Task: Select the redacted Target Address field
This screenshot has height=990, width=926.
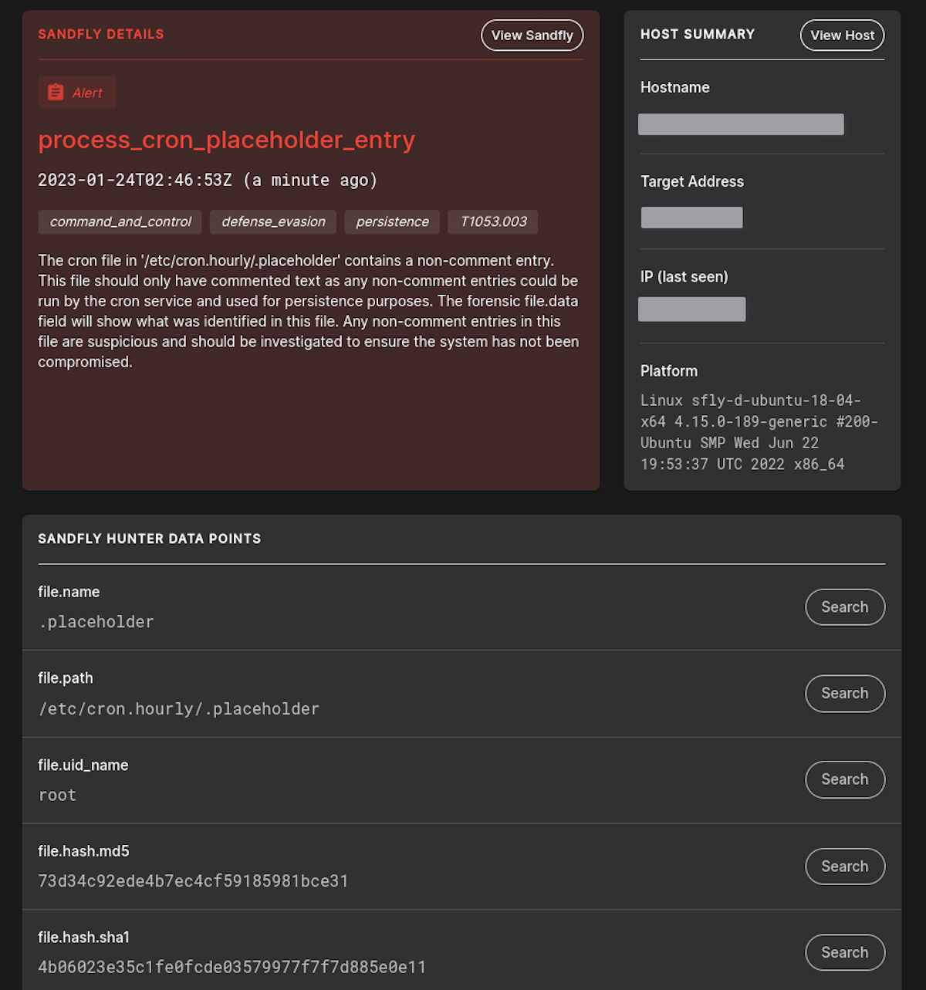Action: (x=691, y=217)
